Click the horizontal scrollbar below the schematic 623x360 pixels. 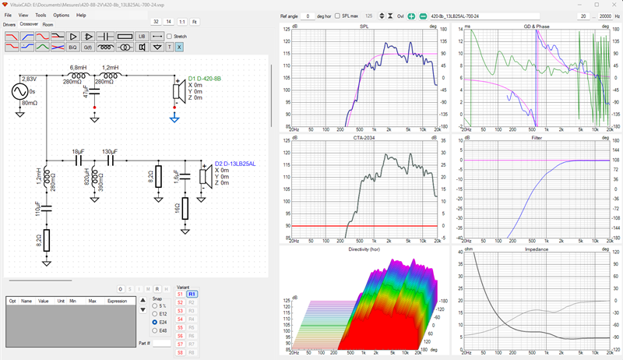(x=40, y=281)
